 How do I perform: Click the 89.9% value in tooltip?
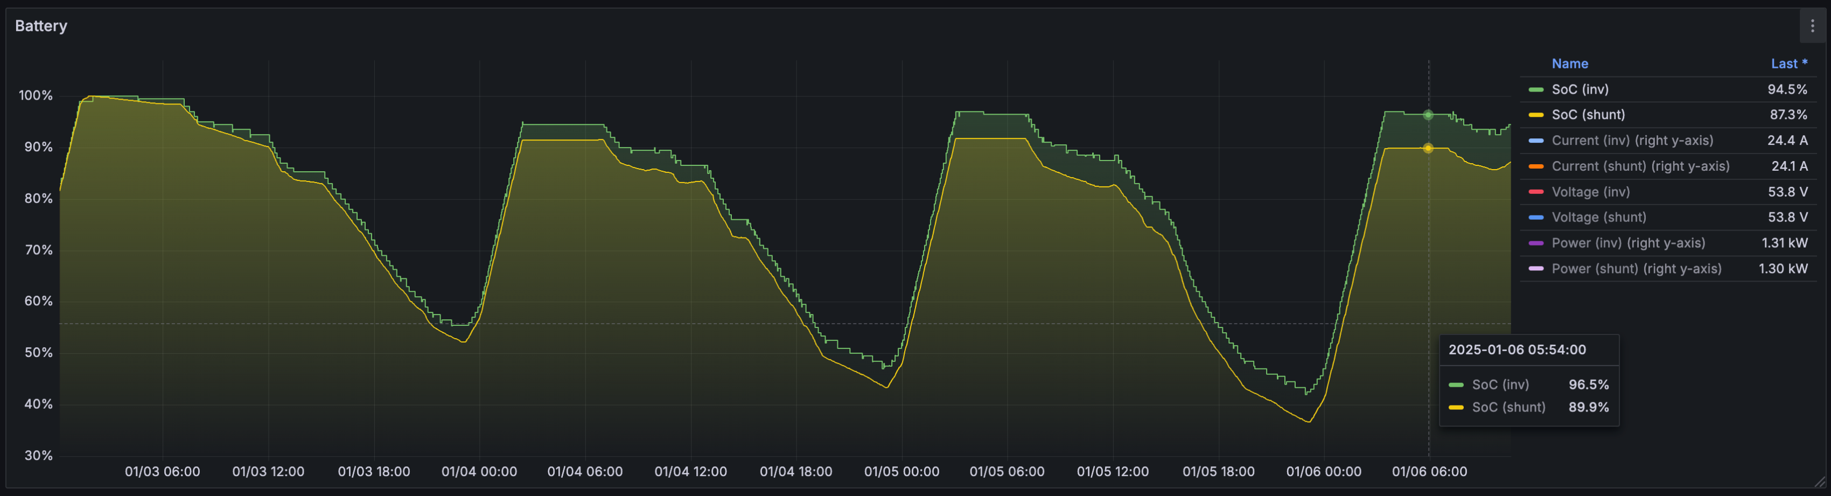click(1589, 407)
